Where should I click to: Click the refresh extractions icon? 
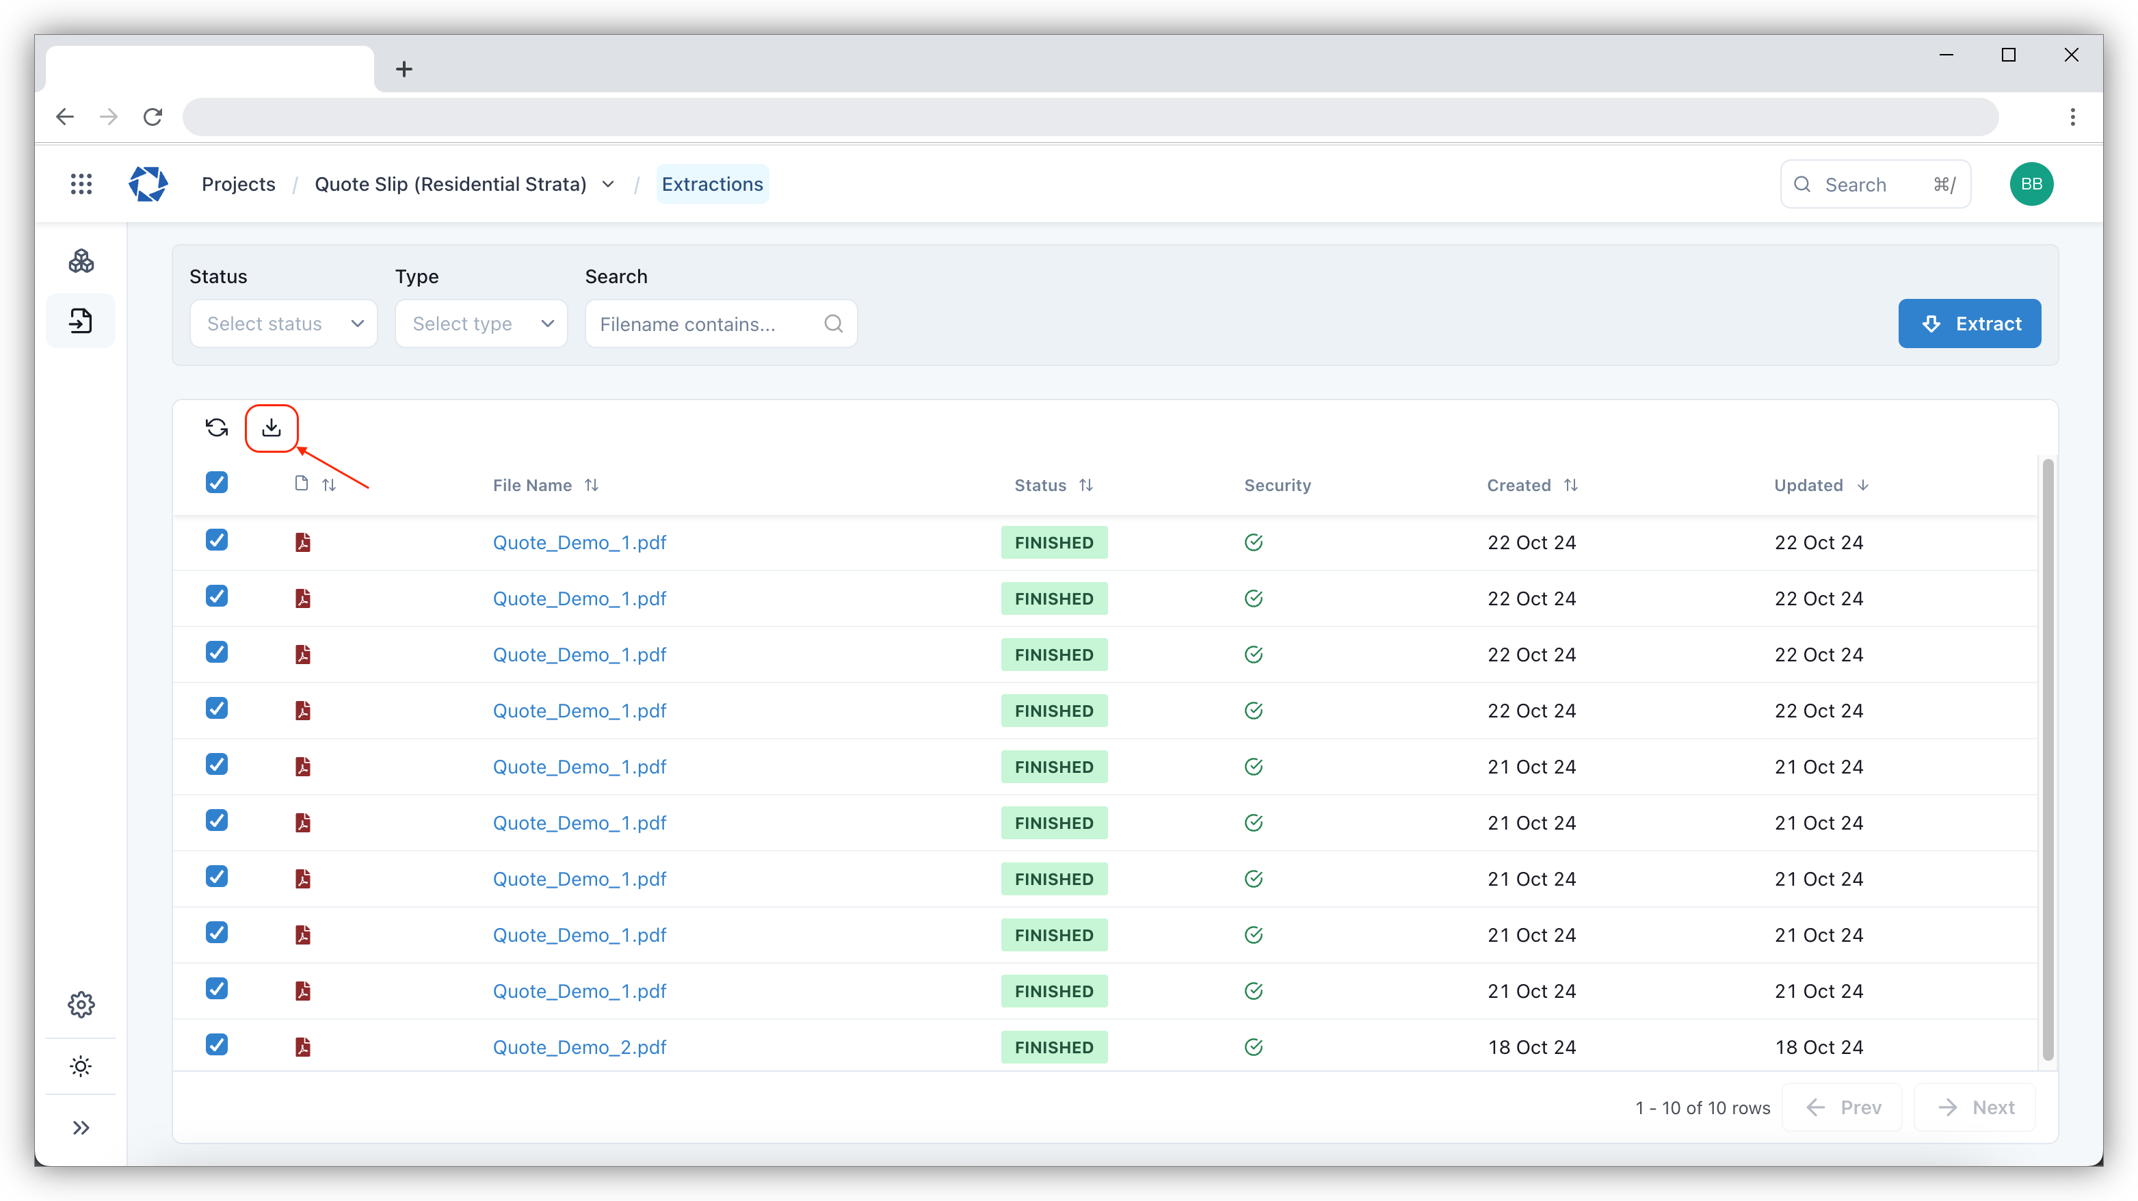tap(217, 427)
